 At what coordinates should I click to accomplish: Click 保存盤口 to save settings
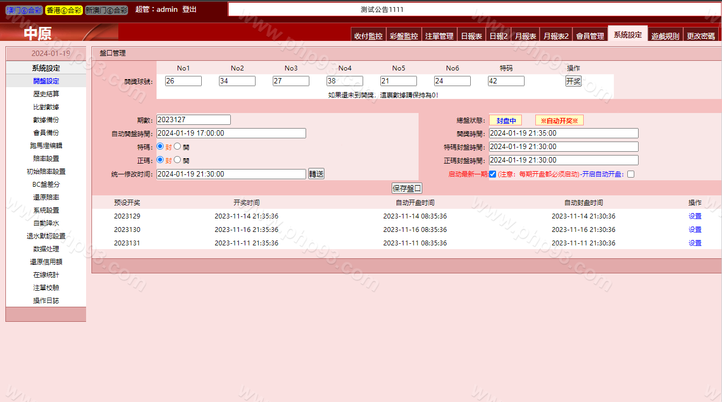tap(407, 188)
